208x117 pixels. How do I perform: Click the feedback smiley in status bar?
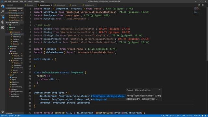coord(202,116)
